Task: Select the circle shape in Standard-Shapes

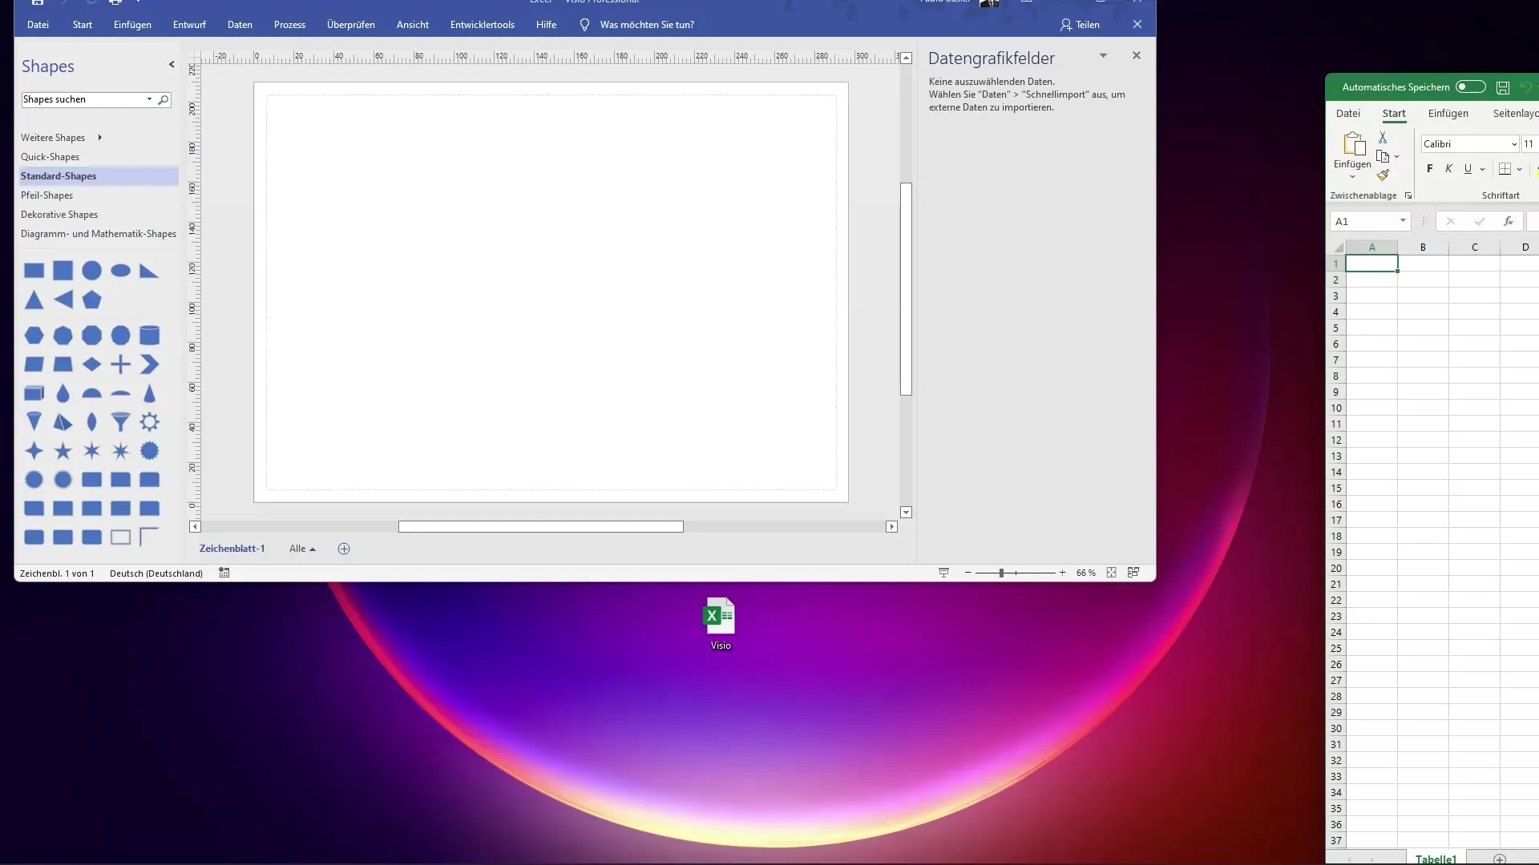Action: coord(92,271)
